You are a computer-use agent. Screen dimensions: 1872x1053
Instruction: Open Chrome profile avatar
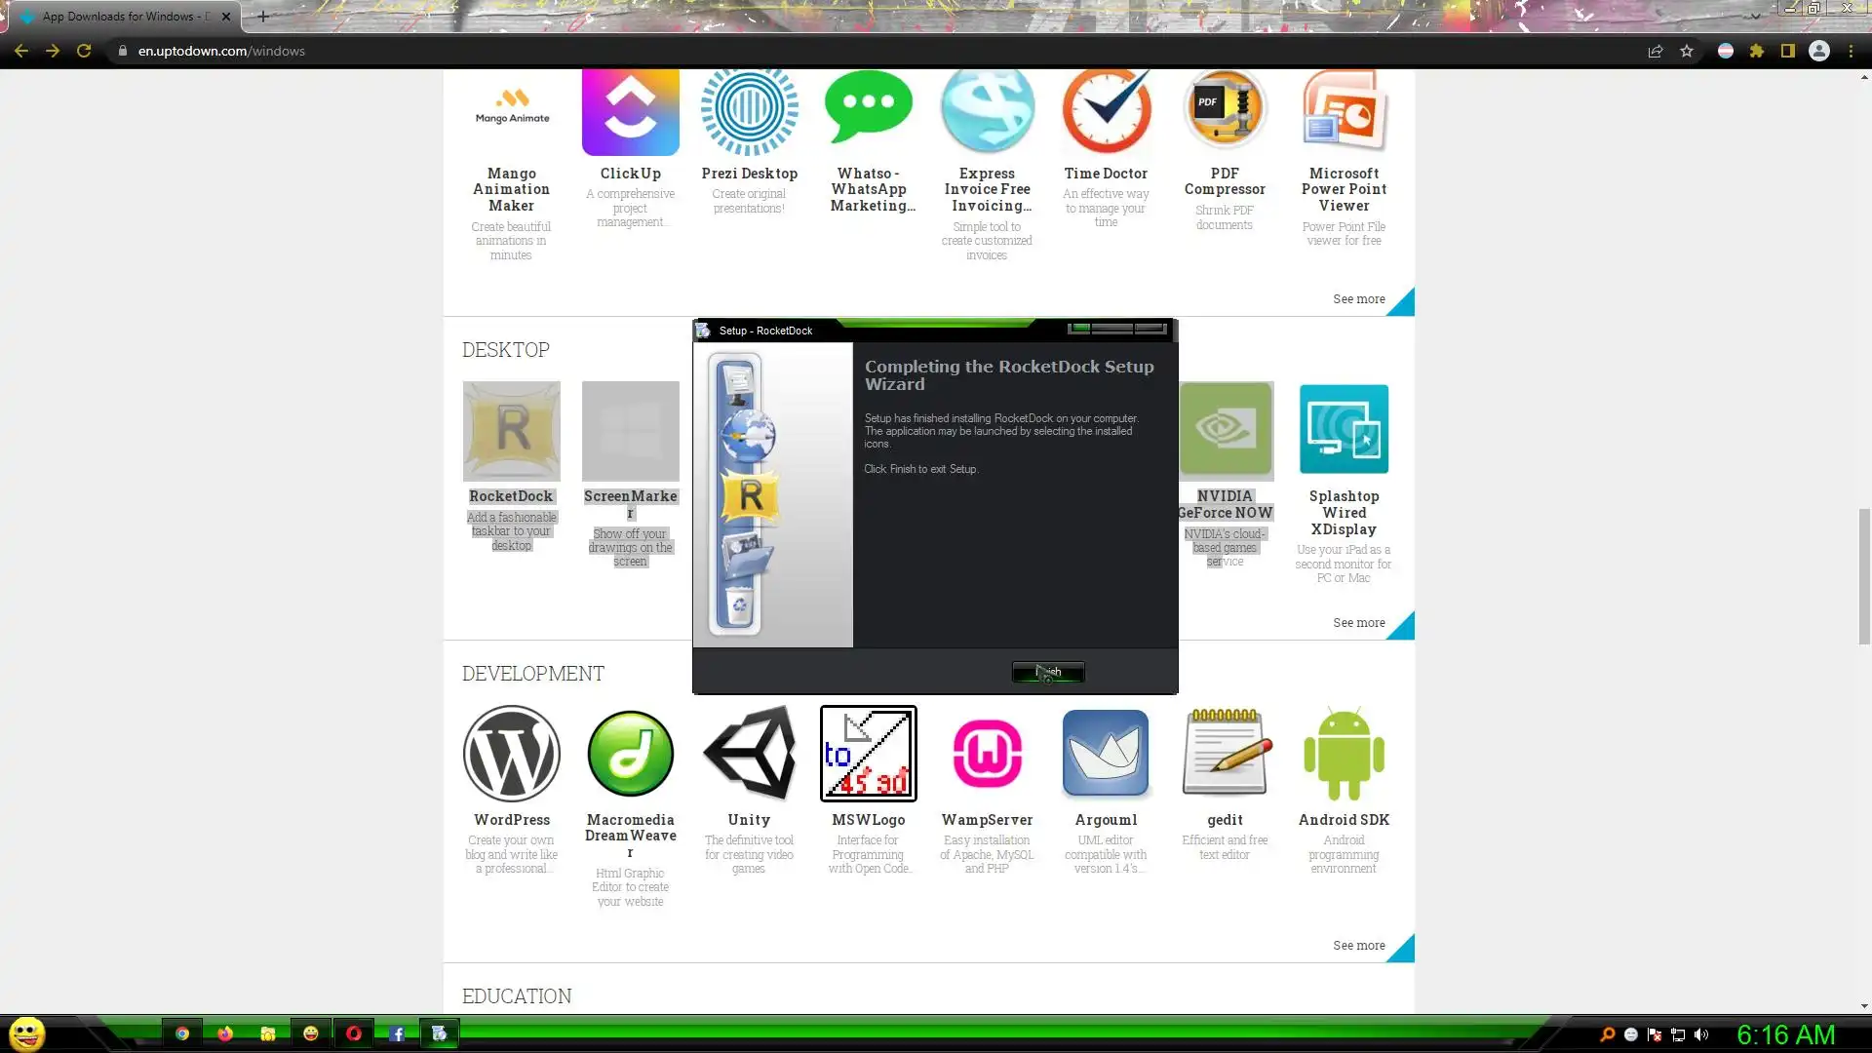click(x=1819, y=51)
